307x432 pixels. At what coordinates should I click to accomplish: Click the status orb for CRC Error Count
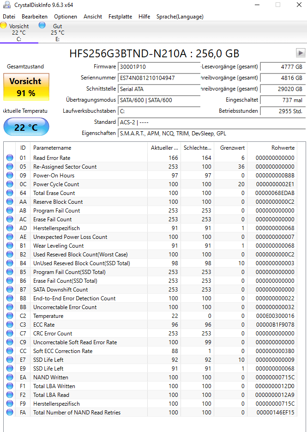tap(10, 334)
